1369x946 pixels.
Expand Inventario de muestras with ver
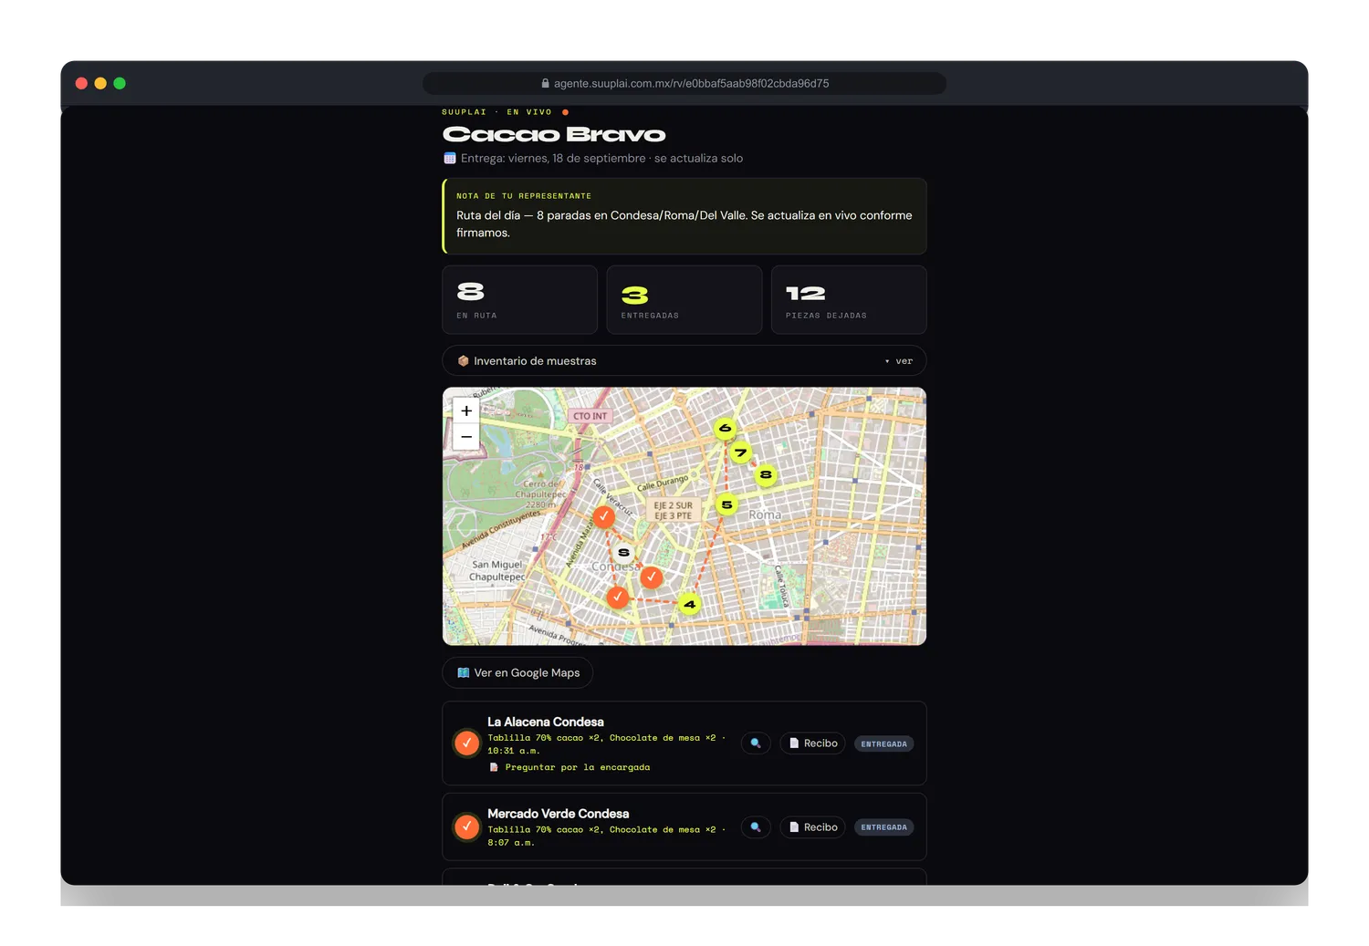(899, 361)
